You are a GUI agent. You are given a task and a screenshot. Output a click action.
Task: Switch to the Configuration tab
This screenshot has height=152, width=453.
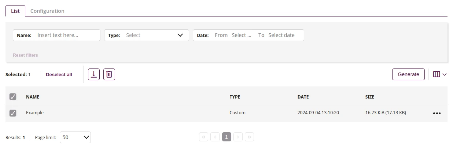coord(47,11)
